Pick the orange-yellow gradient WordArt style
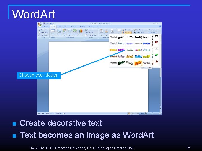 pos(113,50)
